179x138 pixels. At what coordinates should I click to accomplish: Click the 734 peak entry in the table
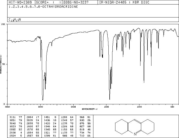(85, 133)
